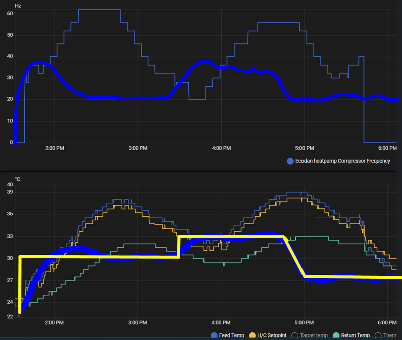
Task: Click the 3:00 PM label under the temperature chart
Action: click(x=137, y=323)
